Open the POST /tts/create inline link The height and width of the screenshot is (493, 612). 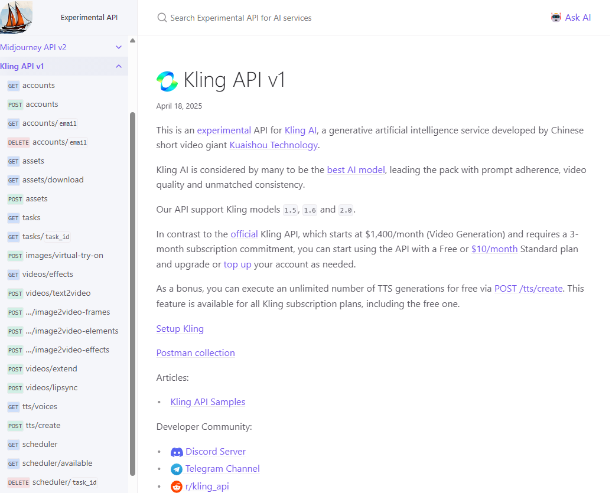(x=529, y=289)
